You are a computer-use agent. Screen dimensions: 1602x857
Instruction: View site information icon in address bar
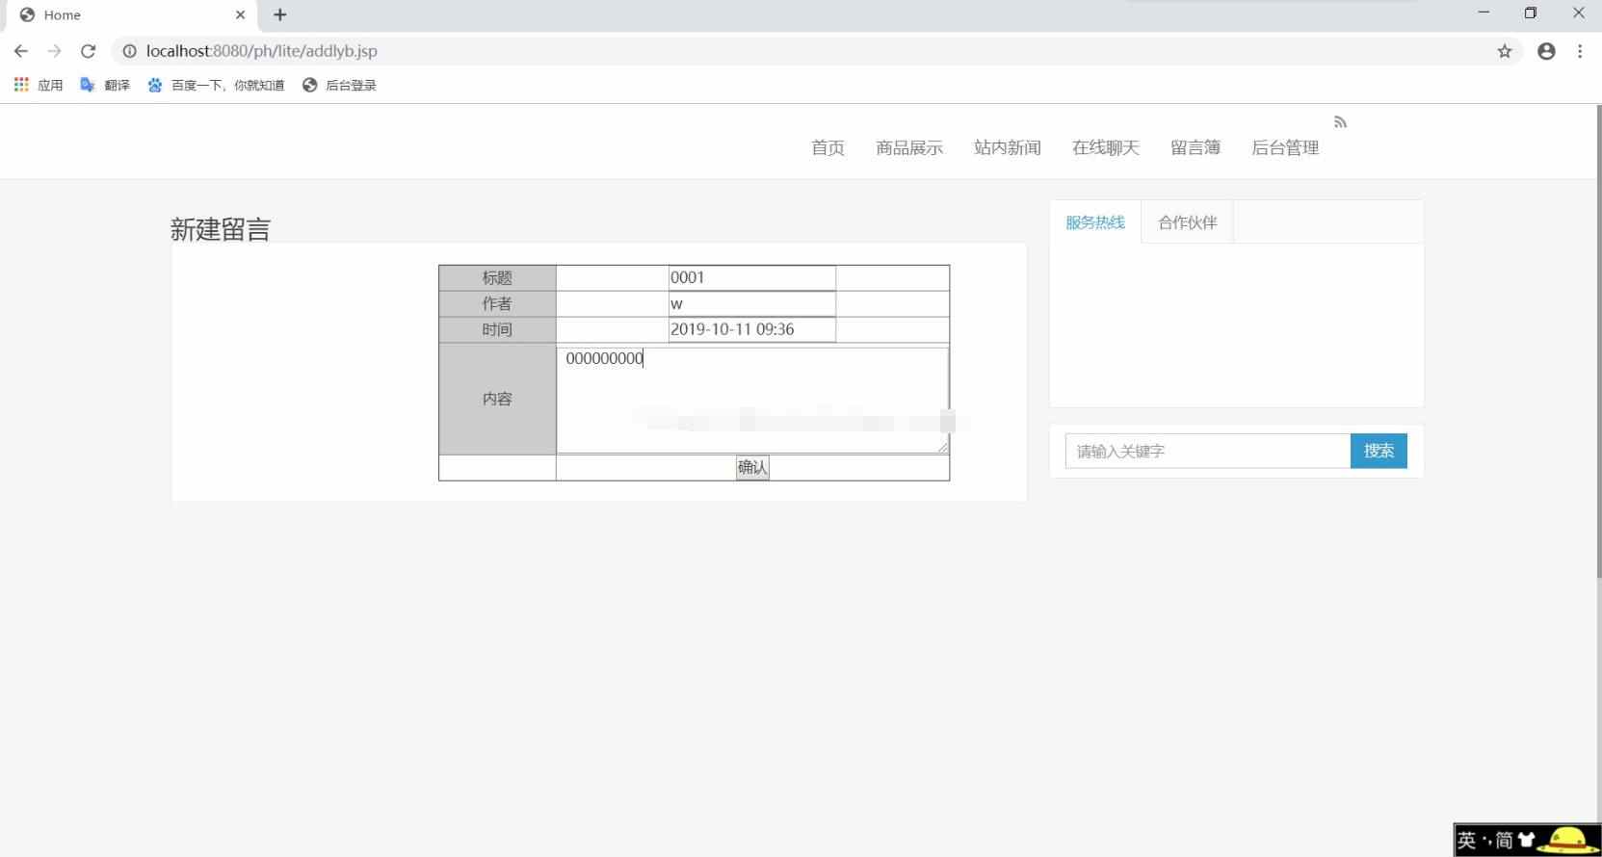click(x=129, y=51)
